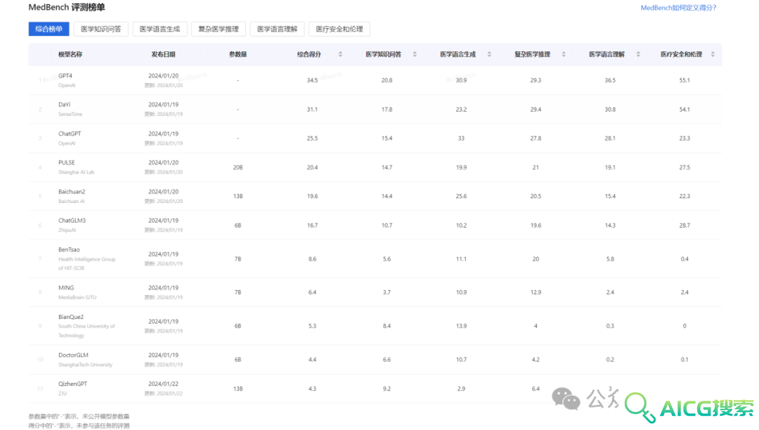This screenshot has height=430, width=759.
Task: Click the 模型名称 column header
Action: point(70,54)
